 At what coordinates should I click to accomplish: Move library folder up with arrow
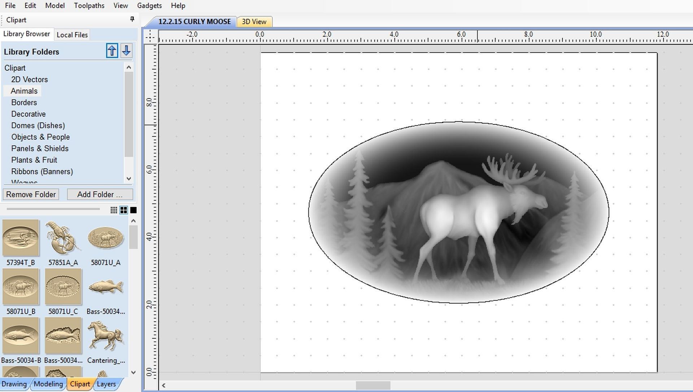coord(112,51)
